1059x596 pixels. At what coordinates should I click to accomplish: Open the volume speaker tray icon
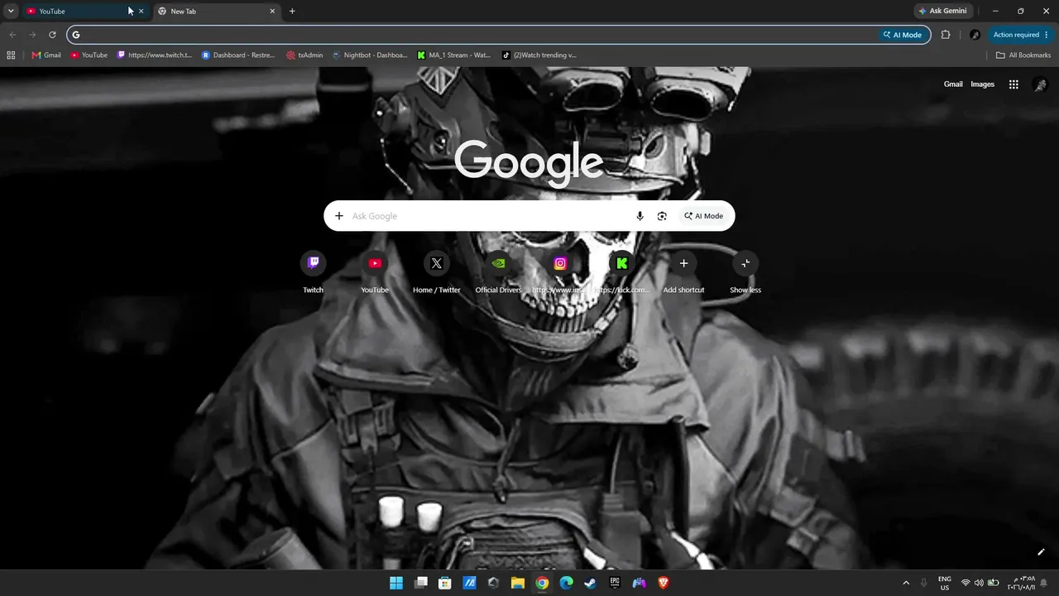pyautogui.click(x=979, y=583)
